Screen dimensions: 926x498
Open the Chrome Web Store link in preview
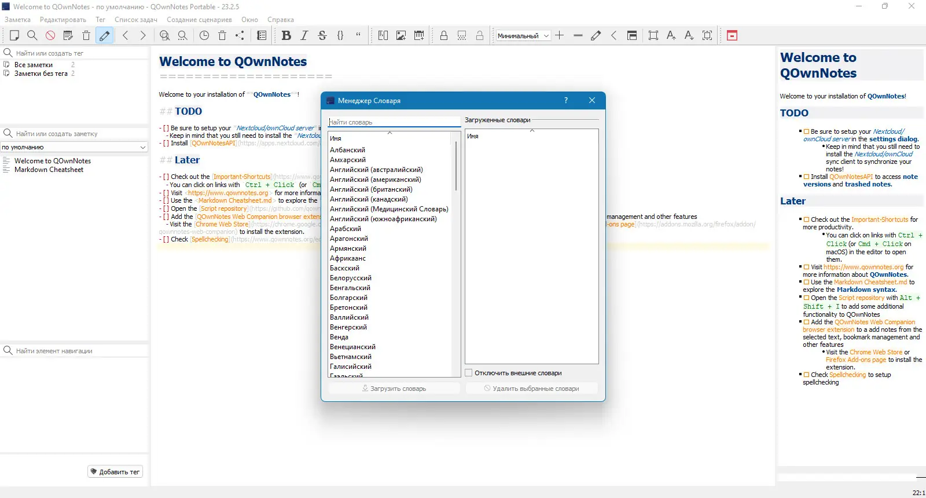[876, 352]
